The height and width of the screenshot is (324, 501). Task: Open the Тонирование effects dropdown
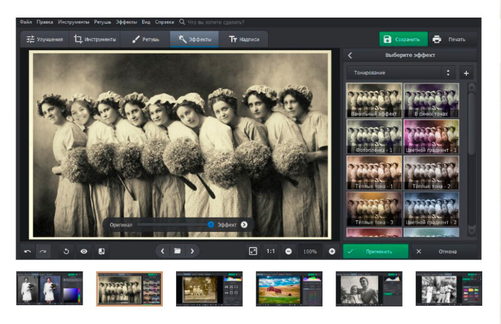click(x=401, y=73)
